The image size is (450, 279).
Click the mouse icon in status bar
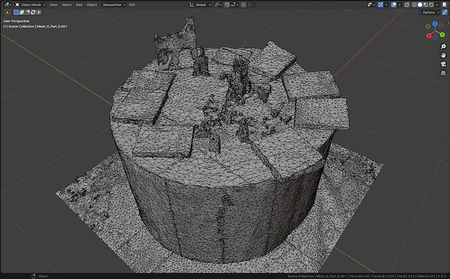(33, 276)
